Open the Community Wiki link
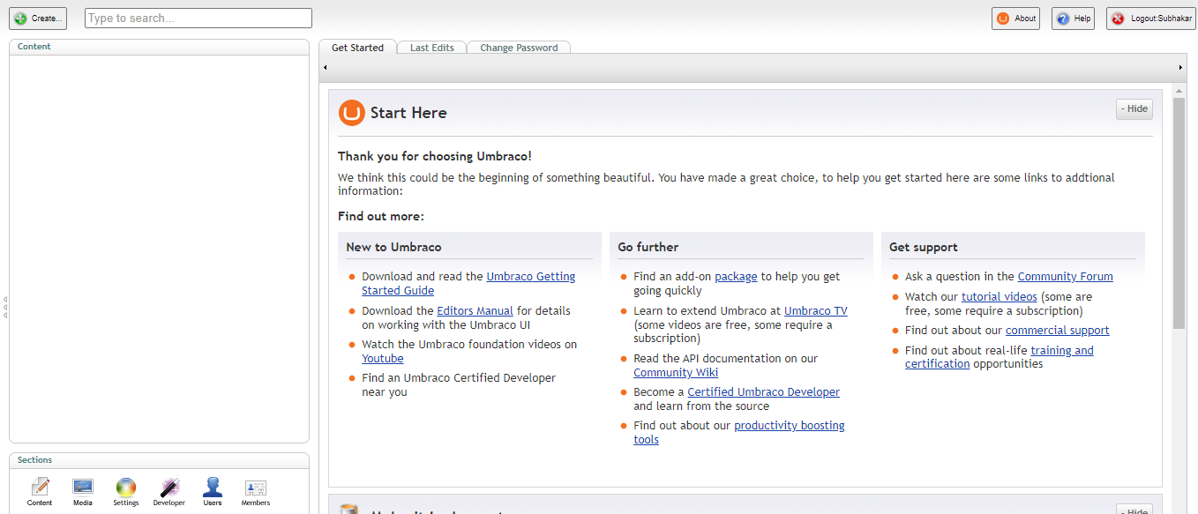Viewport: 1198px width, 514px height. 676,372
